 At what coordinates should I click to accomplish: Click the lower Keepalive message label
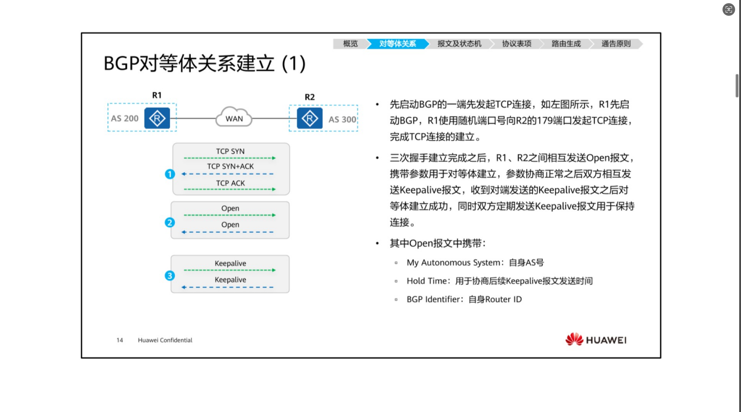[x=230, y=280]
